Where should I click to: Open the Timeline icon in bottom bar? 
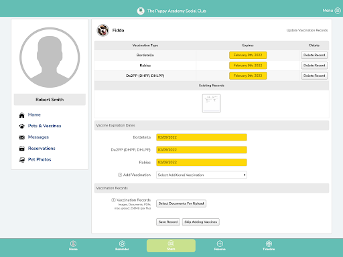[269, 244]
